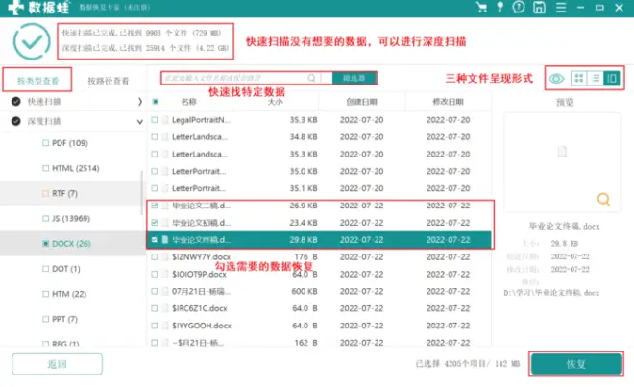
Task: Toggle the 深度扫描 check circle
Action: click(x=16, y=121)
